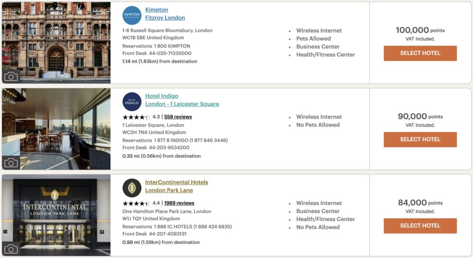
Task: Click Kimpton front desk phone number
Action: point(170,54)
